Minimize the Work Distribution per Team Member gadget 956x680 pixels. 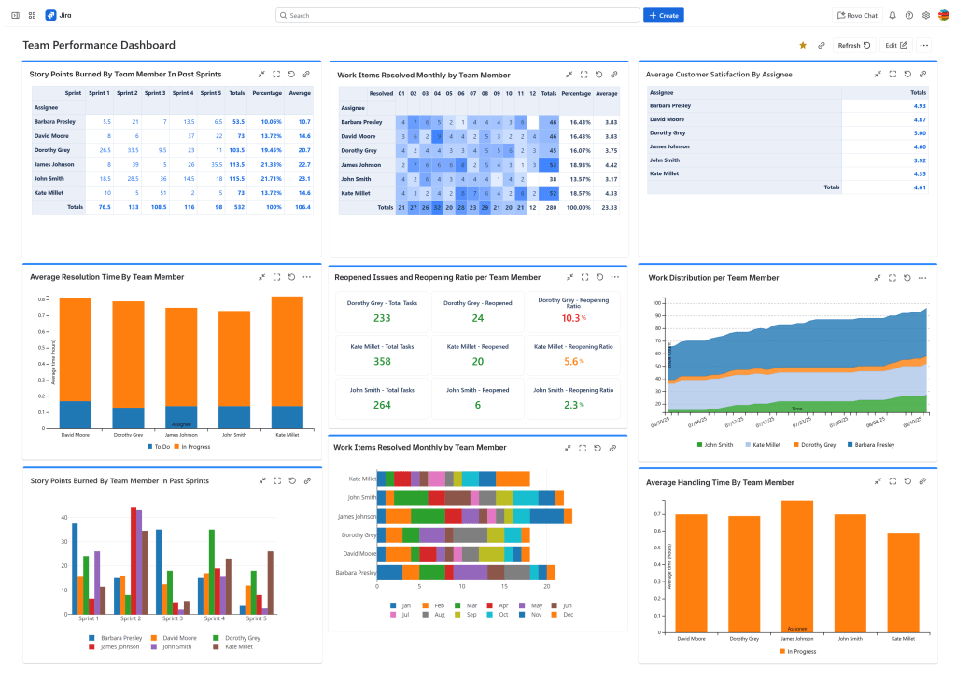(877, 277)
